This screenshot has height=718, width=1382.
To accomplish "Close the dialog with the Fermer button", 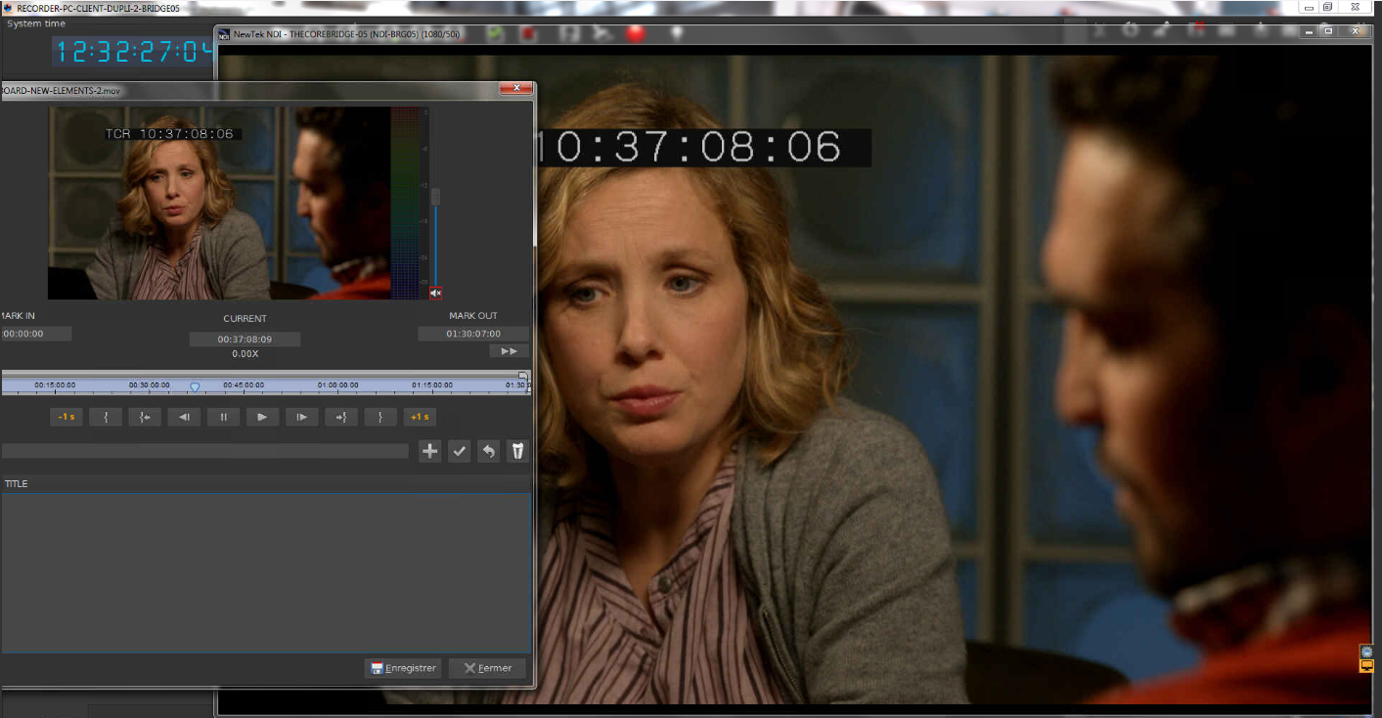I will (487, 668).
